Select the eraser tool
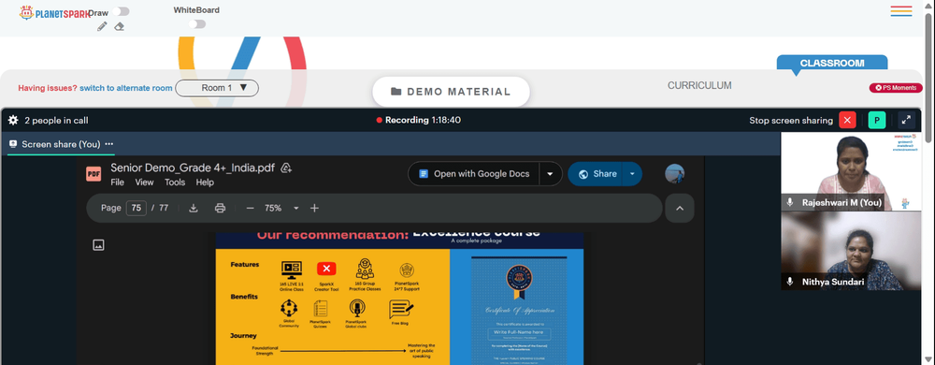 [120, 26]
